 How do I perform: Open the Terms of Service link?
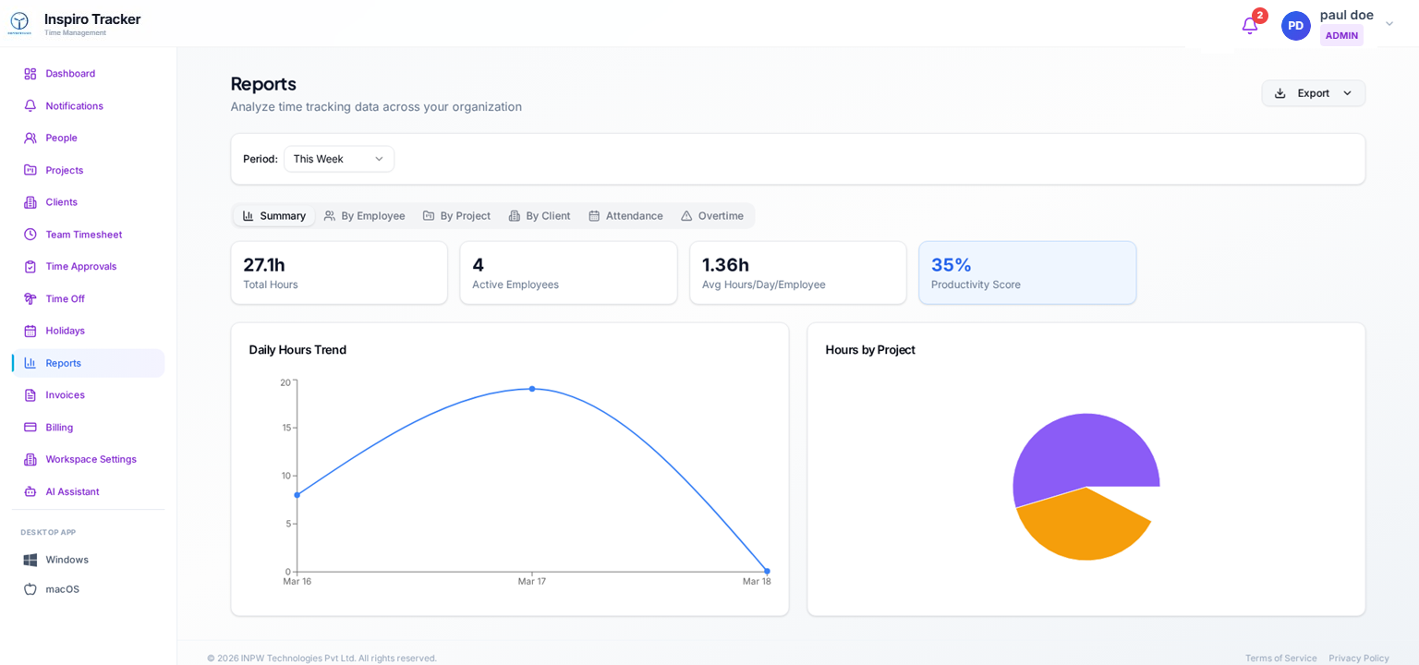click(1280, 658)
